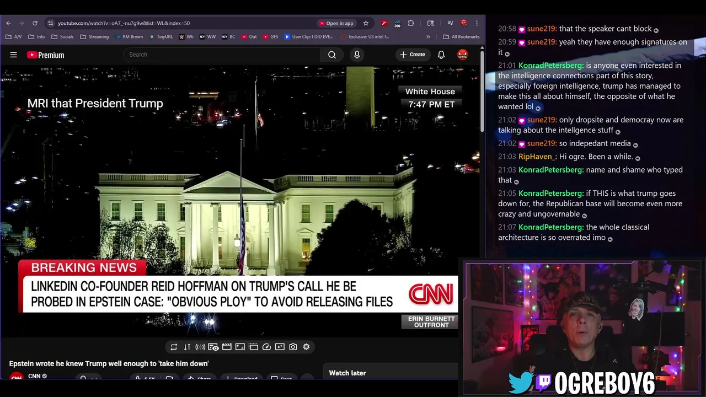Click the clapperboard video filters icon

[x=227, y=347]
